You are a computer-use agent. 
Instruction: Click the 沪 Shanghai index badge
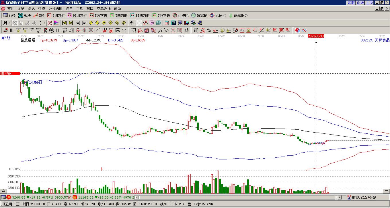(9, 197)
